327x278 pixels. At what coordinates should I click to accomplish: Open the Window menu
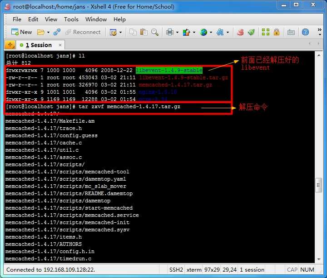point(96,19)
